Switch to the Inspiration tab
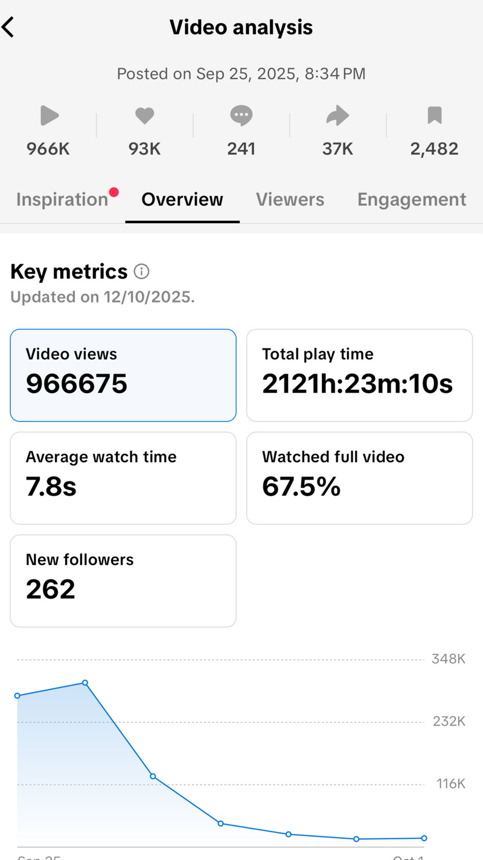This screenshot has height=860, width=483. [62, 200]
